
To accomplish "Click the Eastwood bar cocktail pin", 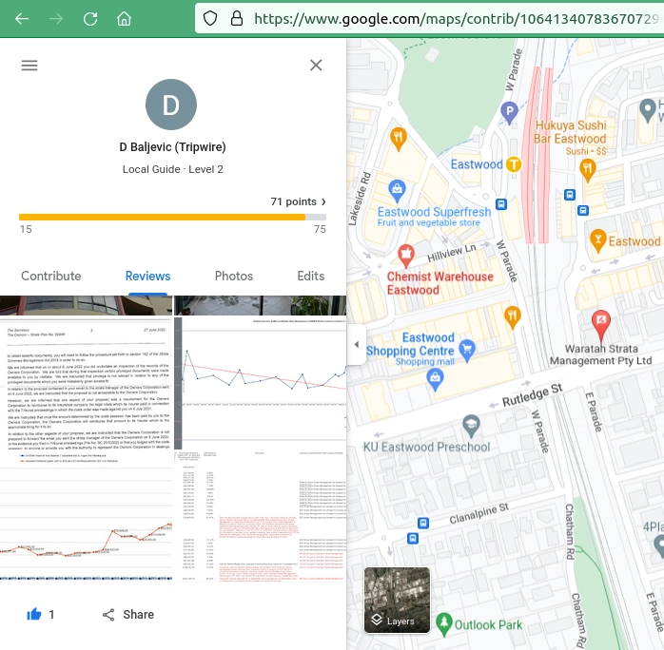I will (598, 240).
